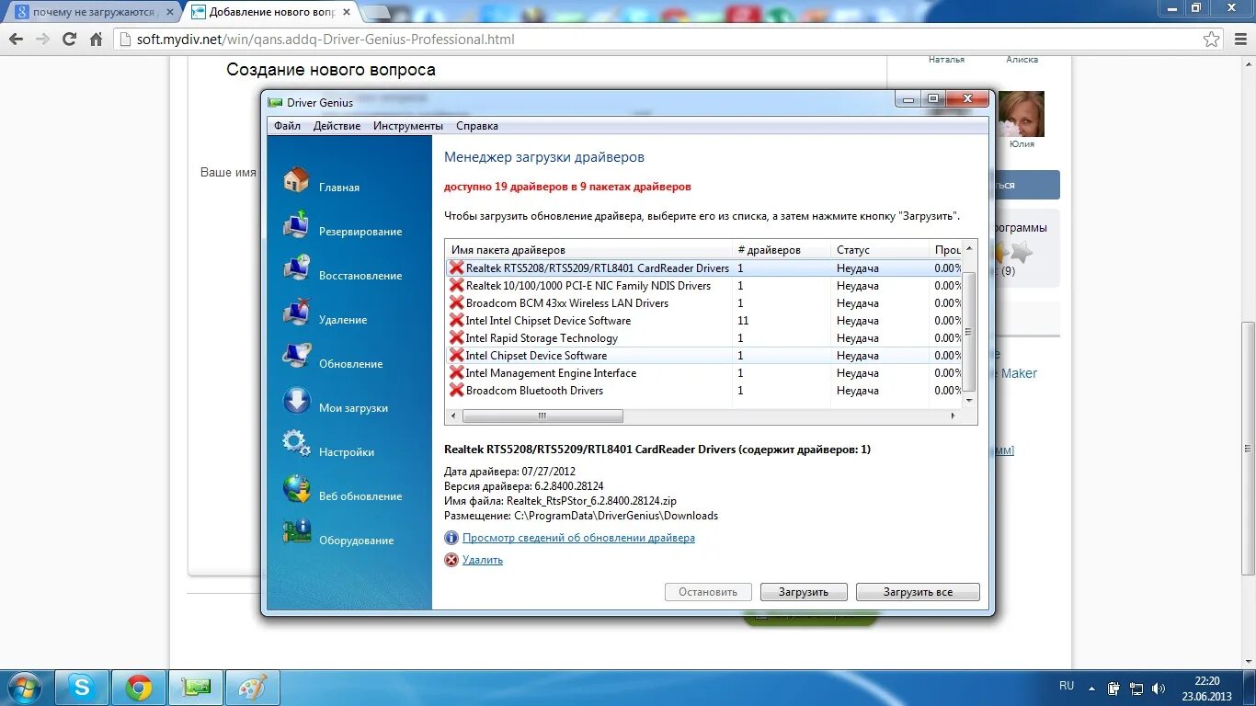Image resolution: width=1256 pixels, height=706 pixels.
Task: Click the Юлия profile photo on the webpage
Action: tap(1021, 113)
